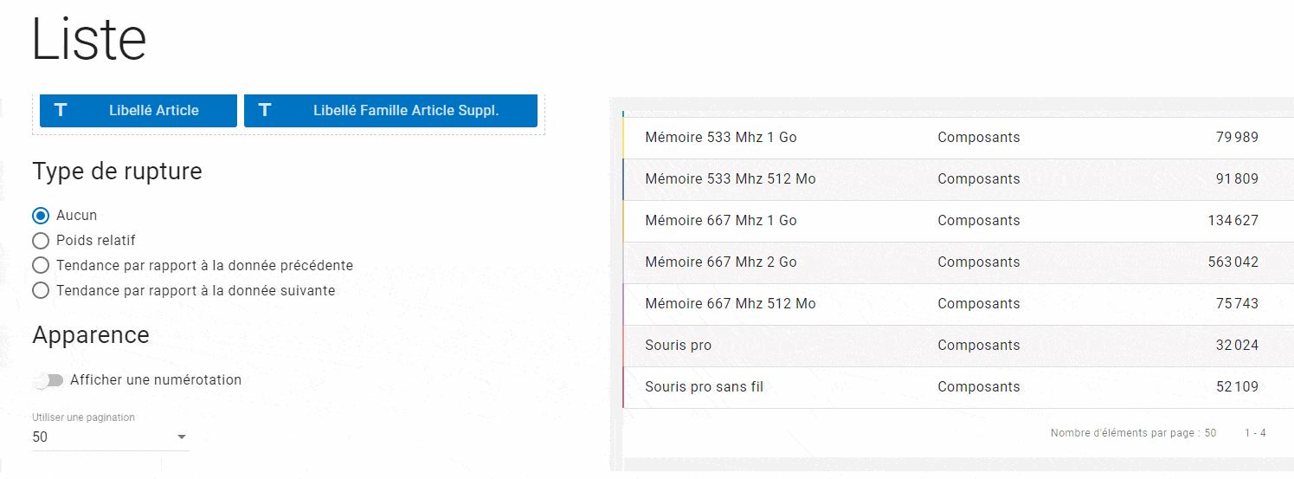Viewport: 1294px width, 479px height.
Task: Click the T icon on Libellé Article chip
Action: pos(61,110)
